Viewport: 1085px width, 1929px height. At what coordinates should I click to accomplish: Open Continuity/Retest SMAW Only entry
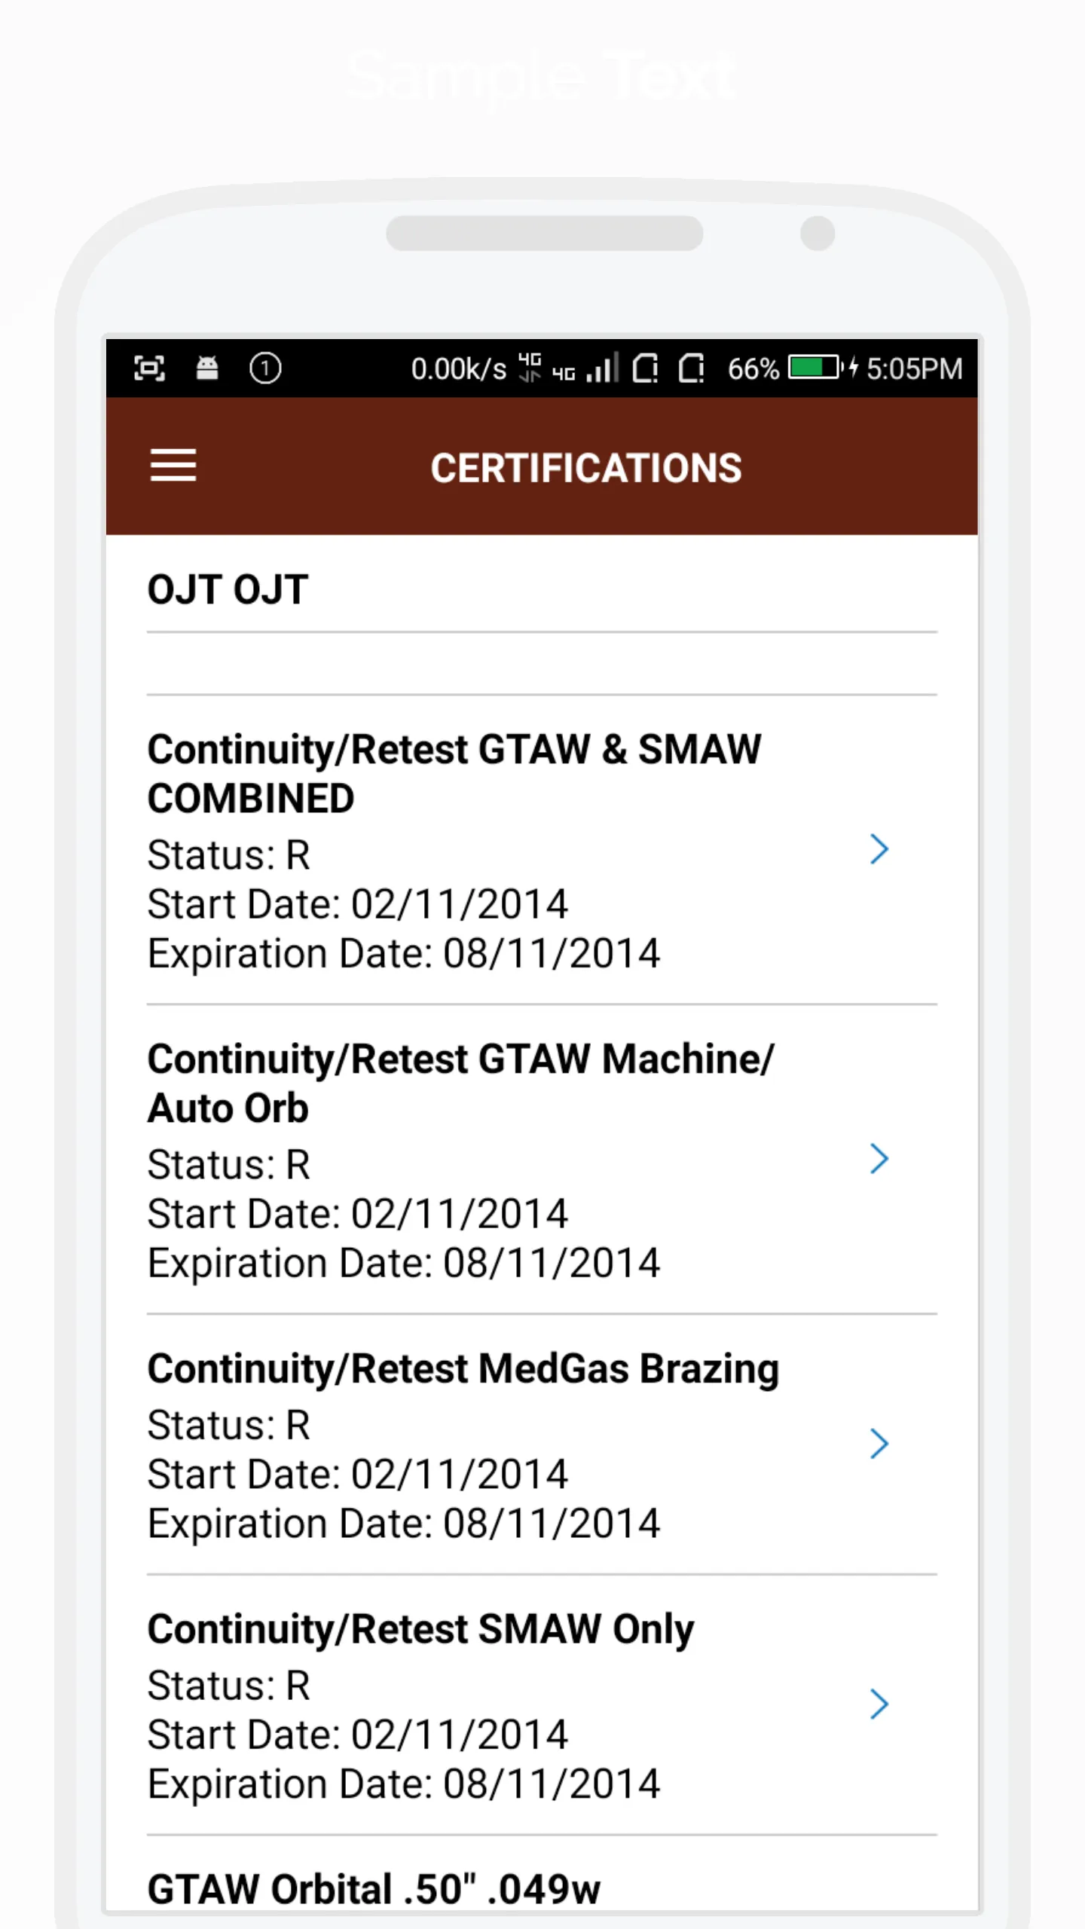pos(542,1704)
